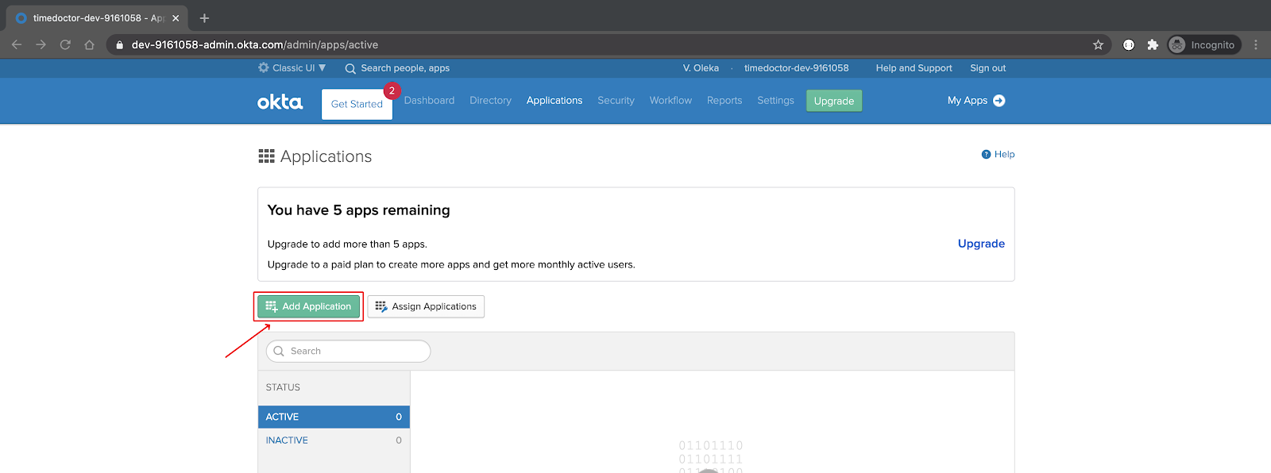Click Sign out

[x=987, y=68]
